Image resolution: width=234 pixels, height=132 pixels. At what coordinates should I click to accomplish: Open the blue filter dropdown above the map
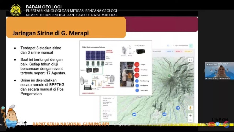point(170,51)
